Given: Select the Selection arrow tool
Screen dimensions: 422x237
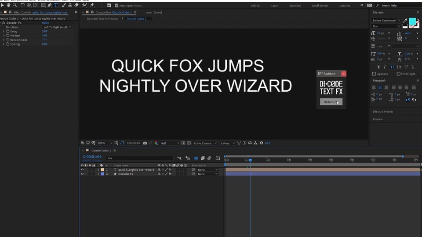Looking at the screenshot, I should click(3, 5).
